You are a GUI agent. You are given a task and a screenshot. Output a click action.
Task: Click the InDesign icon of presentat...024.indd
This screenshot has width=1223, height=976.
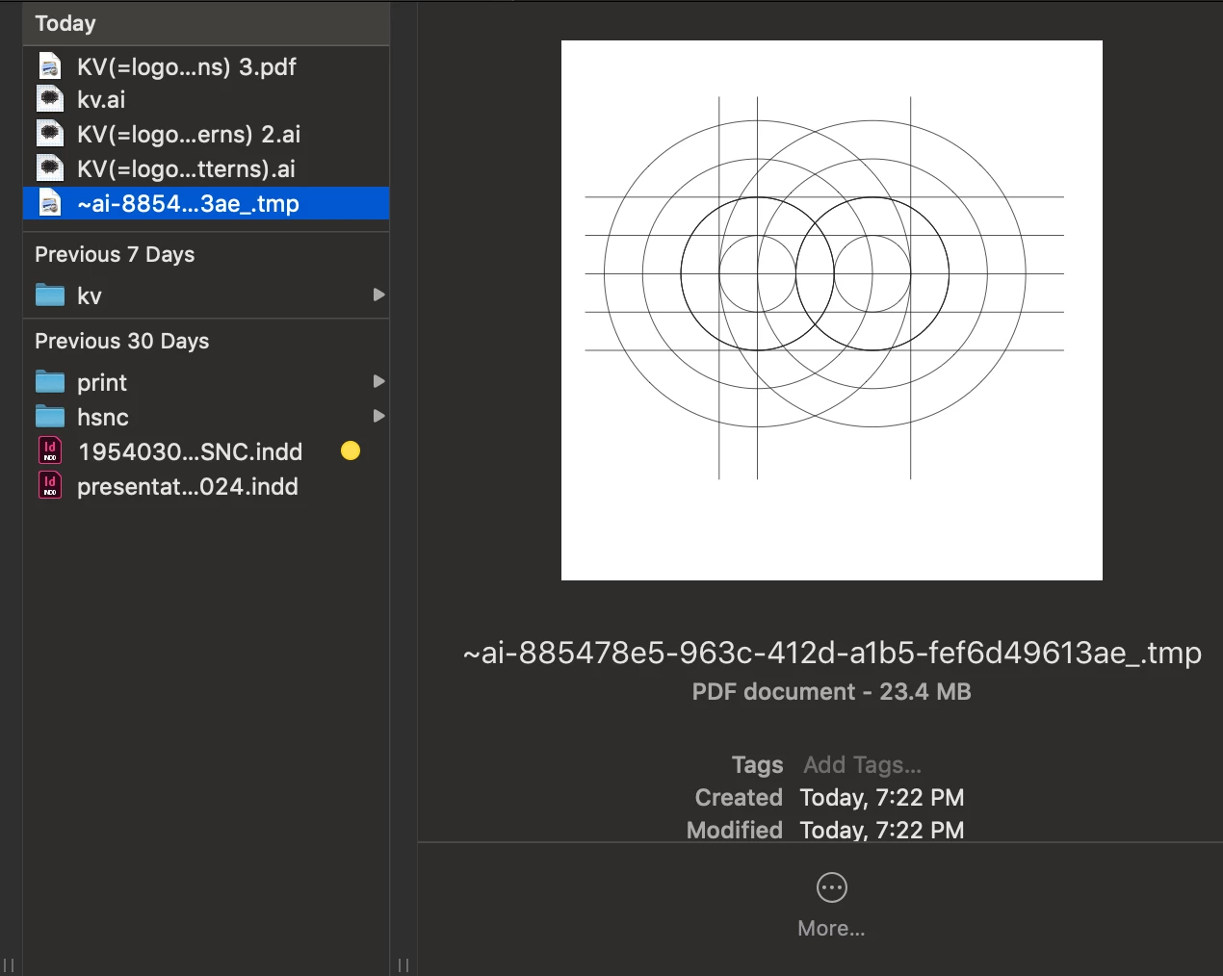tap(50, 485)
